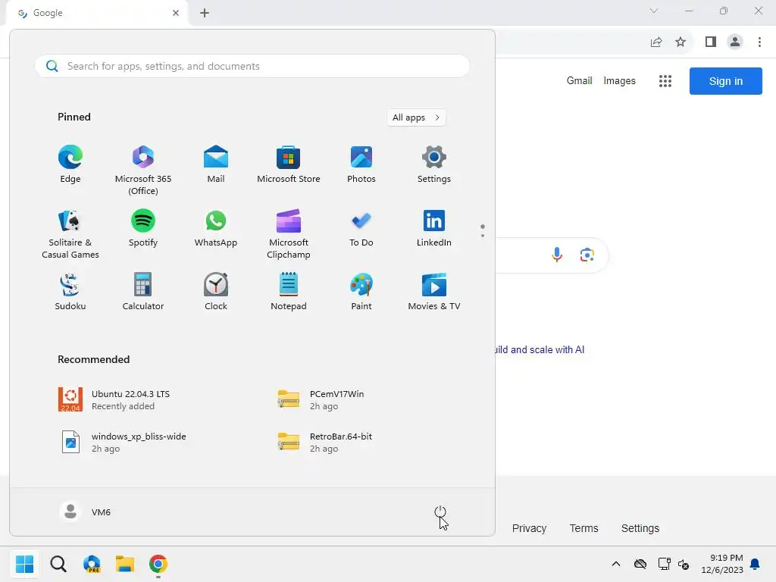The image size is (776, 582).
Task: Launch Movies & TV
Action: coord(434,292)
